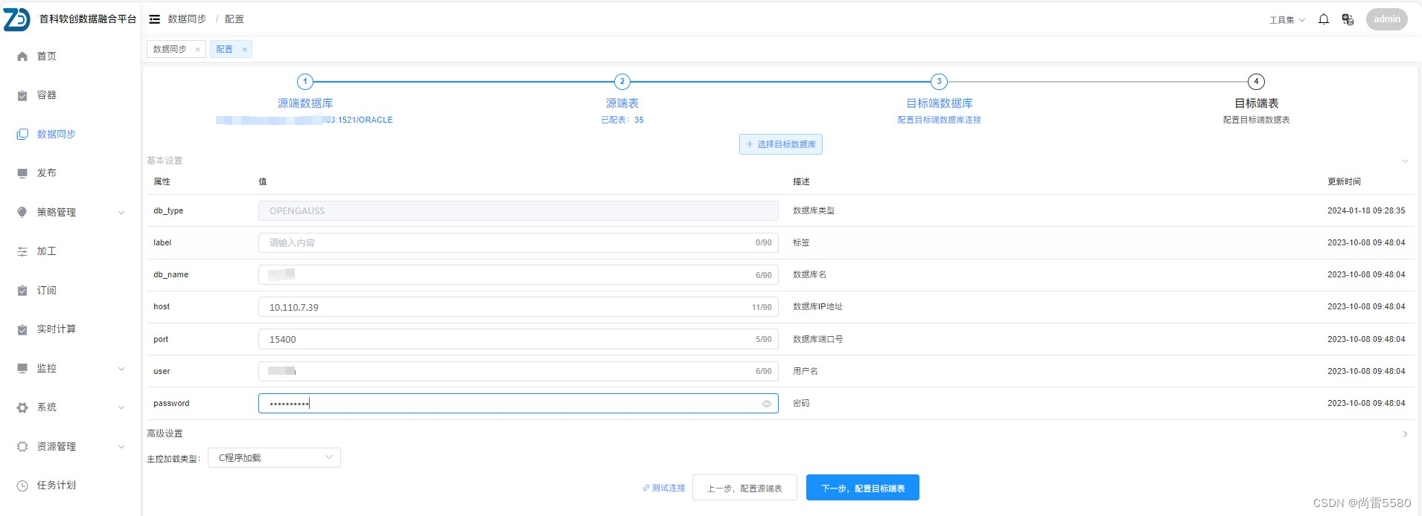Click the 数据库IP地址 description text
Image resolution: width=1422 pixels, height=516 pixels.
pyautogui.click(x=817, y=306)
